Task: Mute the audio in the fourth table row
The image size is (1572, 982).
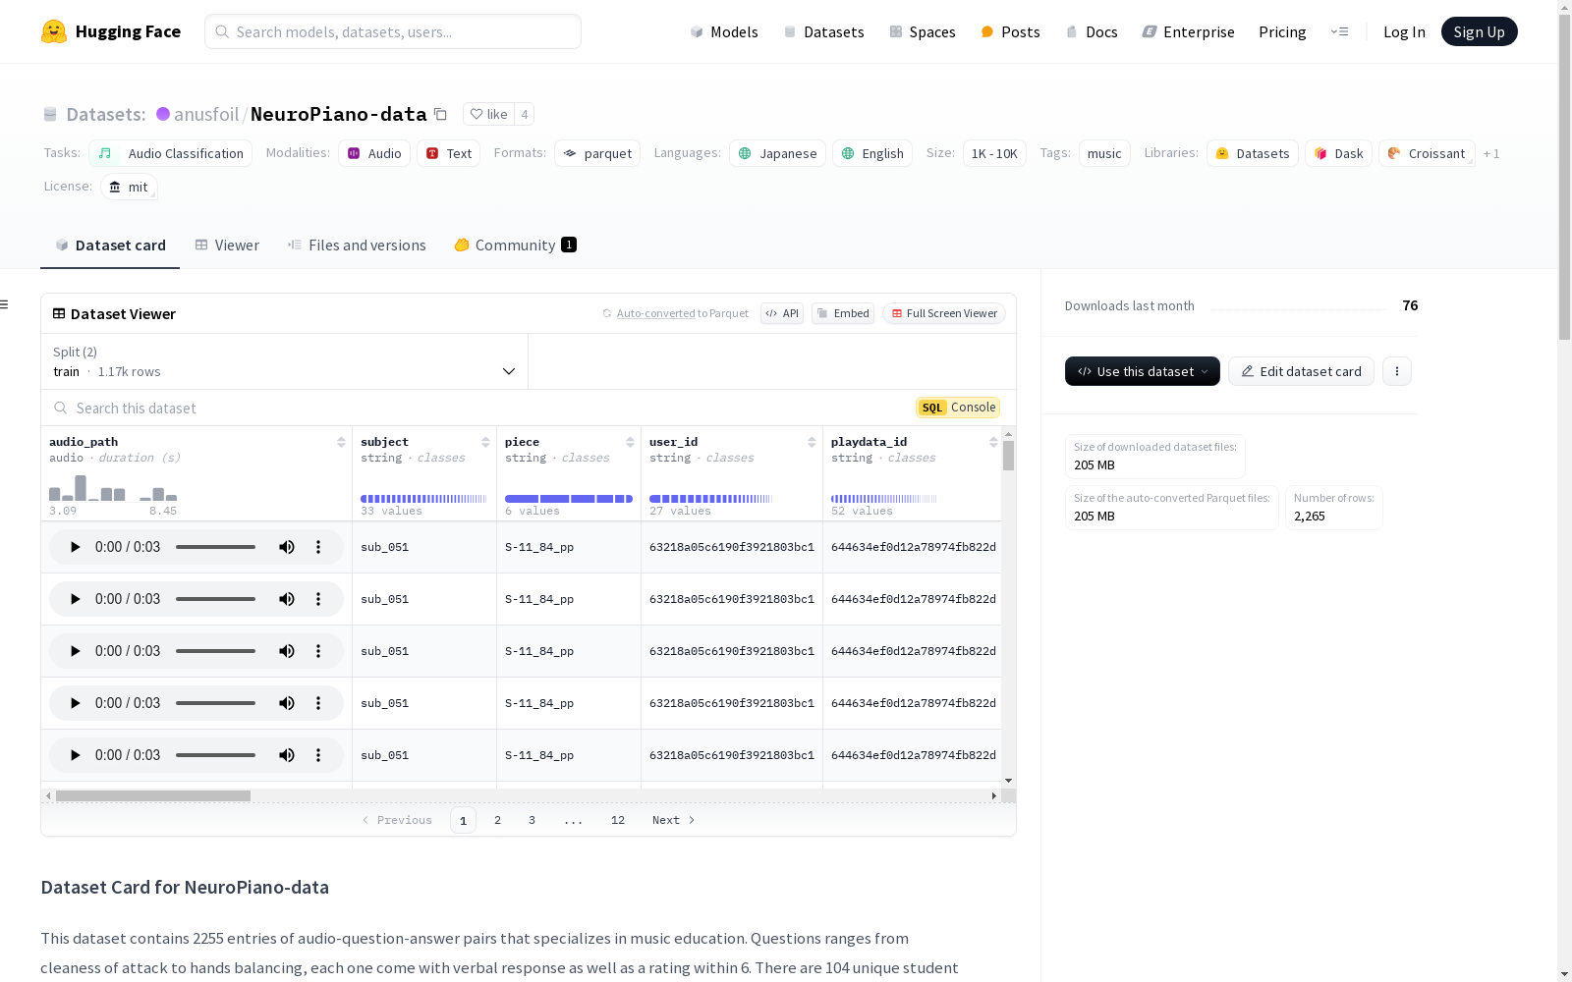Action: point(287,703)
